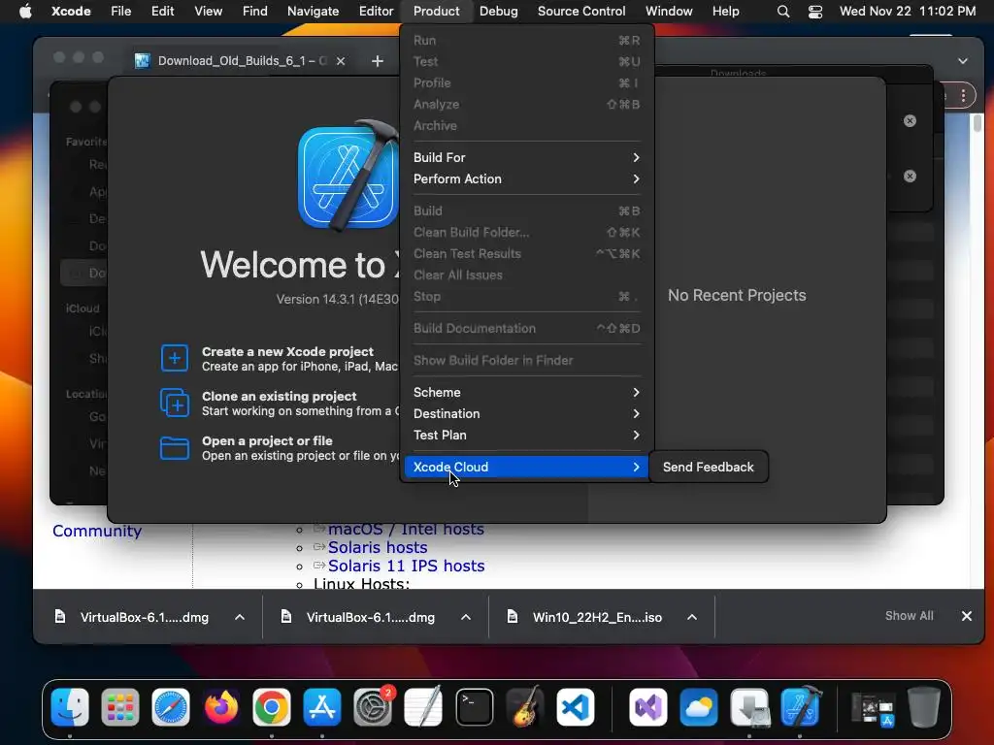Screen dimensions: 994x745
Task: Open the Chrome tab search chevron
Action: [x=963, y=61]
